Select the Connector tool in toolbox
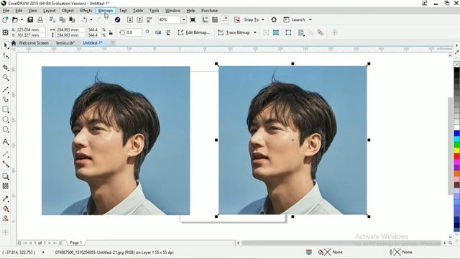Image resolution: width=460 pixels, height=259 pixels. (5, 164)
